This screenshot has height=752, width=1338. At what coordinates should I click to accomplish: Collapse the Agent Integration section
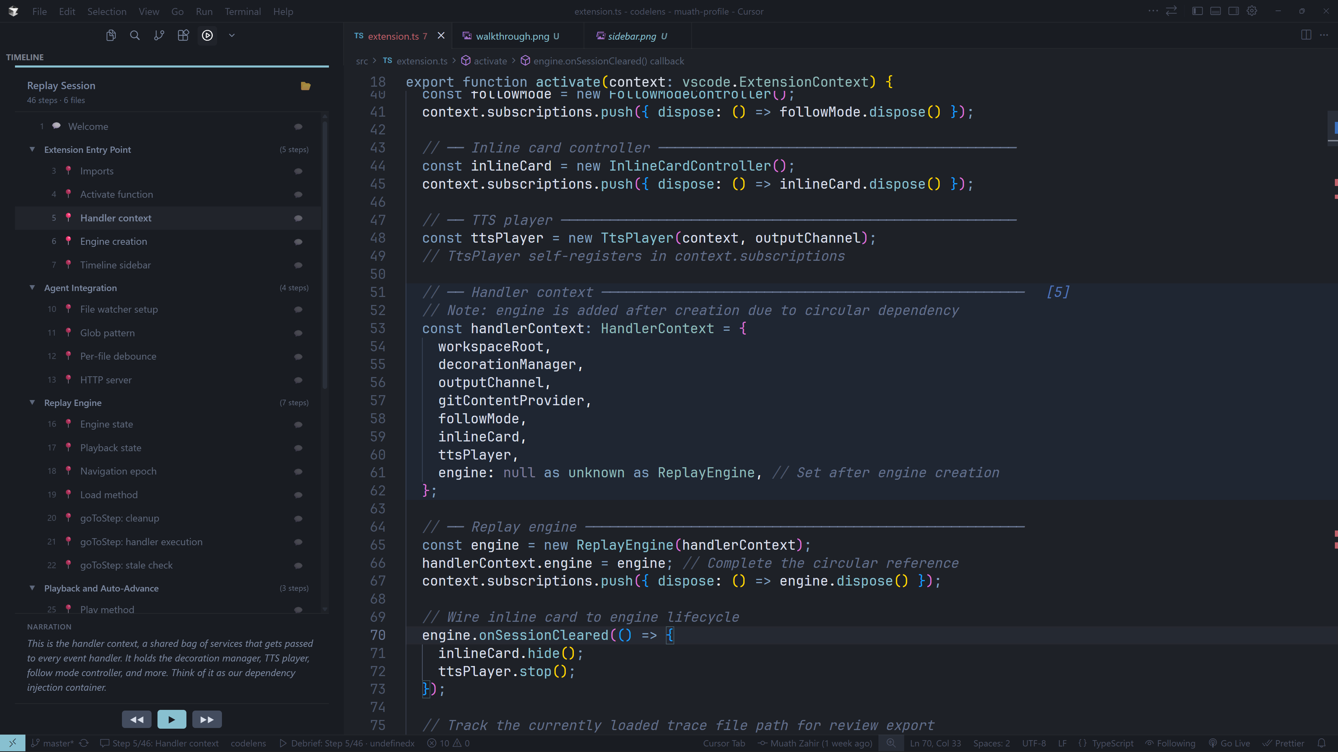32,288
